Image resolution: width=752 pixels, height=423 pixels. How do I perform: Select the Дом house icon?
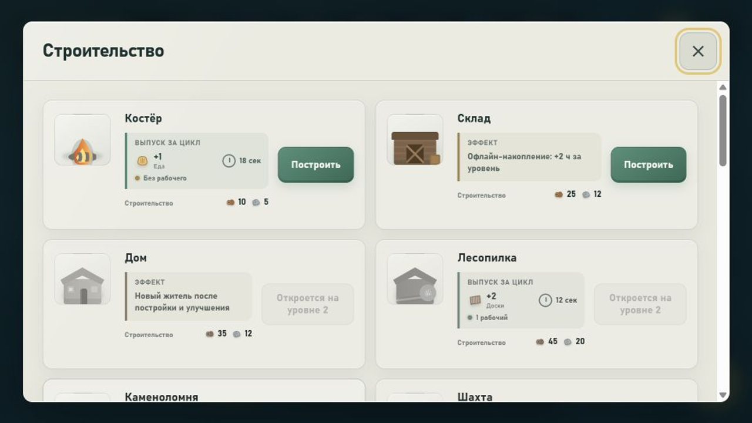pyautogui.click(x=83, y=279)
